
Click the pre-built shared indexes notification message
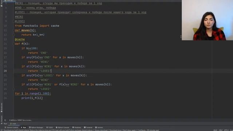pos(81,130)
